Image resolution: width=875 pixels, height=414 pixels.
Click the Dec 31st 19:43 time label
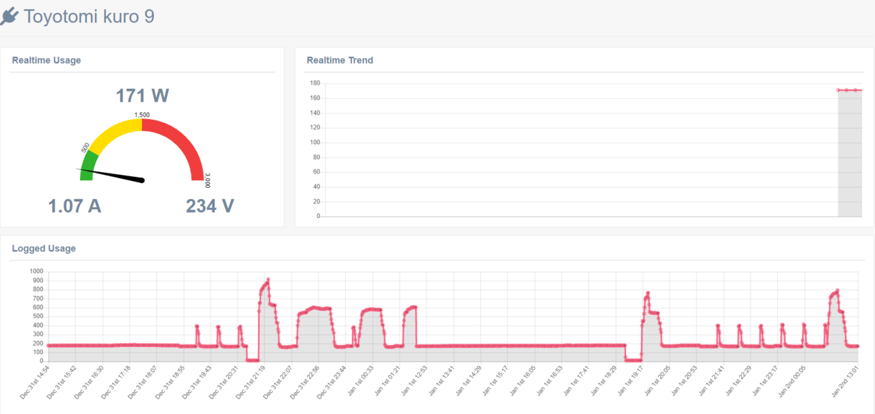tap(197, 381)
